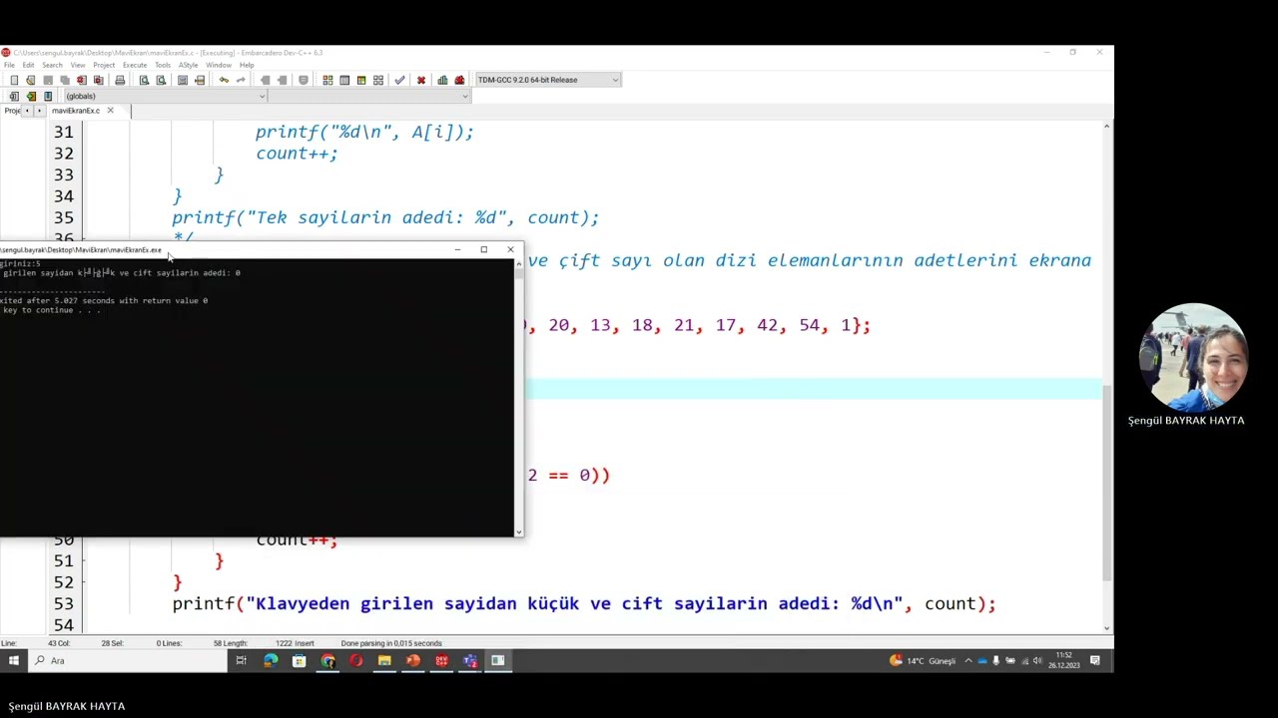
Task: Open the Search menu
Action: coord(52,65)
